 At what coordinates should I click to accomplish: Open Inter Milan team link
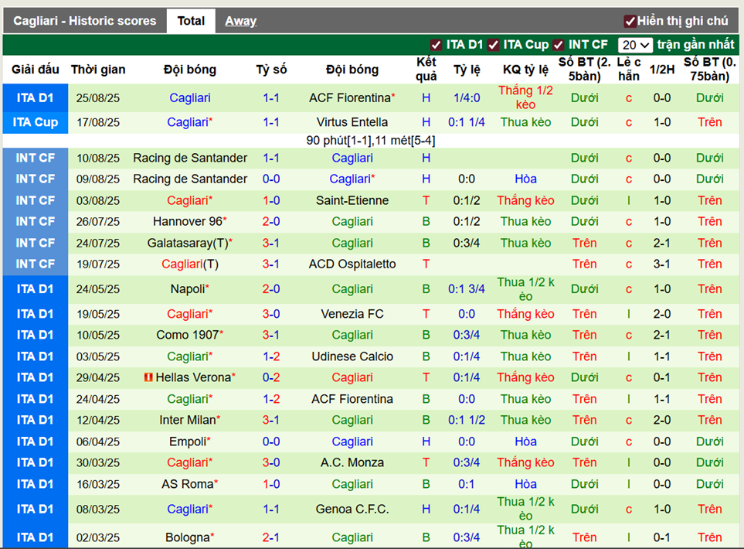click(x=188, y=420)
